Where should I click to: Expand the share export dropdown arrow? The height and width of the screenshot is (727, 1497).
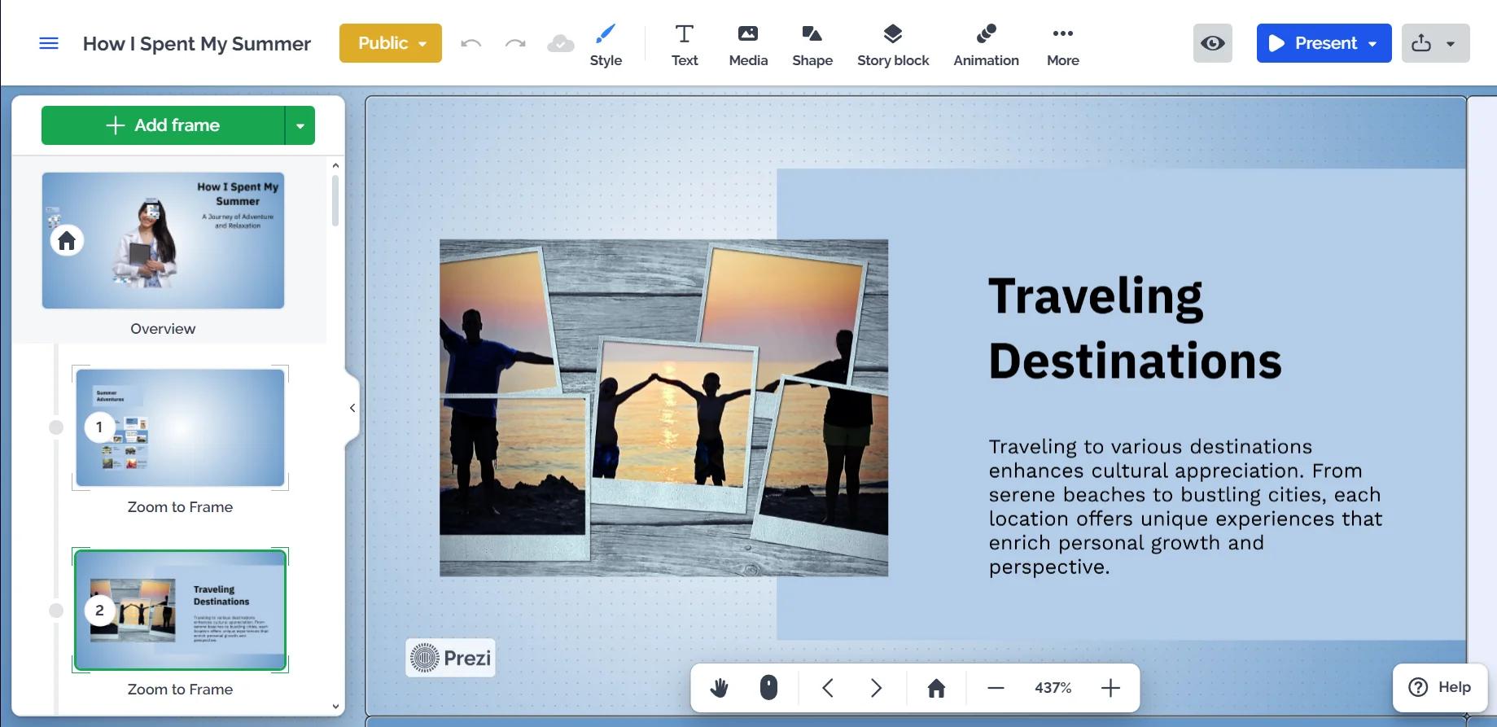pos(1450,43)
